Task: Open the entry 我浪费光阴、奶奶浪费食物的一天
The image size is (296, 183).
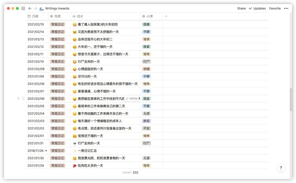Action: [x=101, y=158]
